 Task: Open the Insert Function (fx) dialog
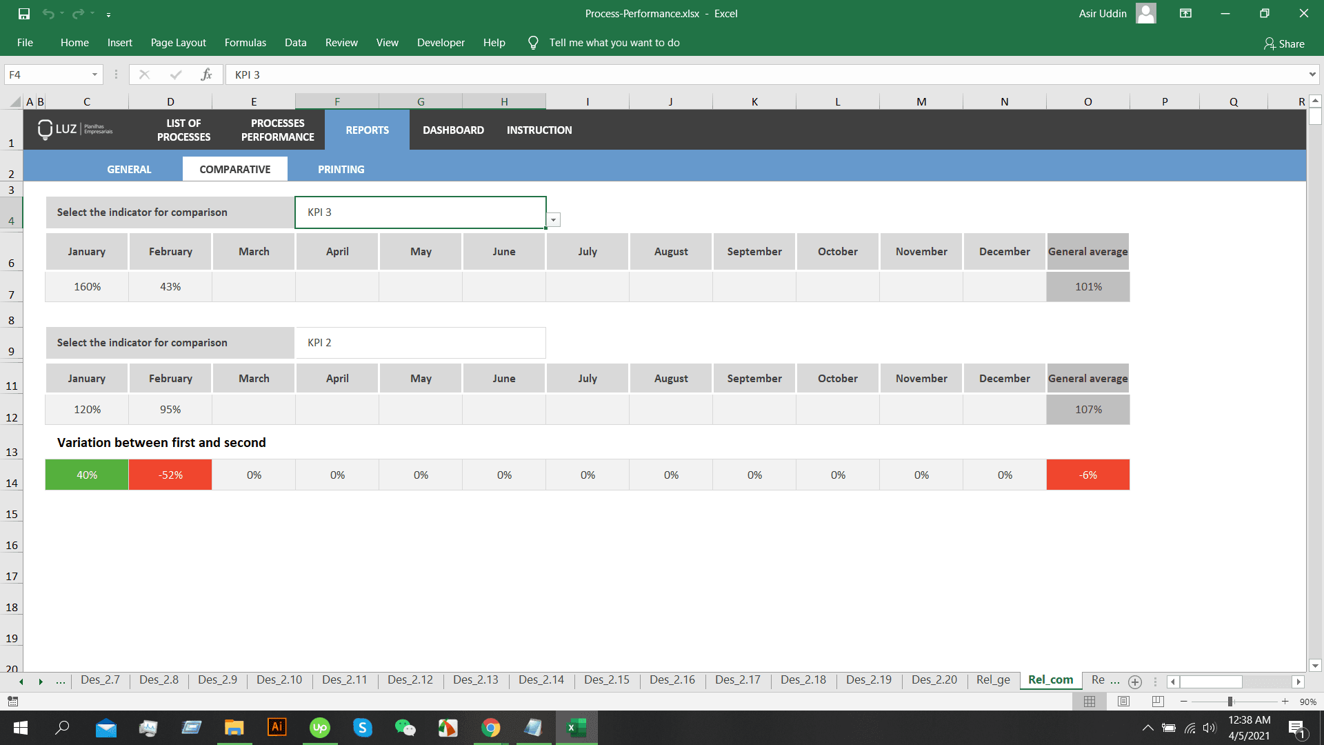tap(207, 74)
